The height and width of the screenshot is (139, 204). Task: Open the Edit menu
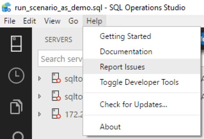29,21
